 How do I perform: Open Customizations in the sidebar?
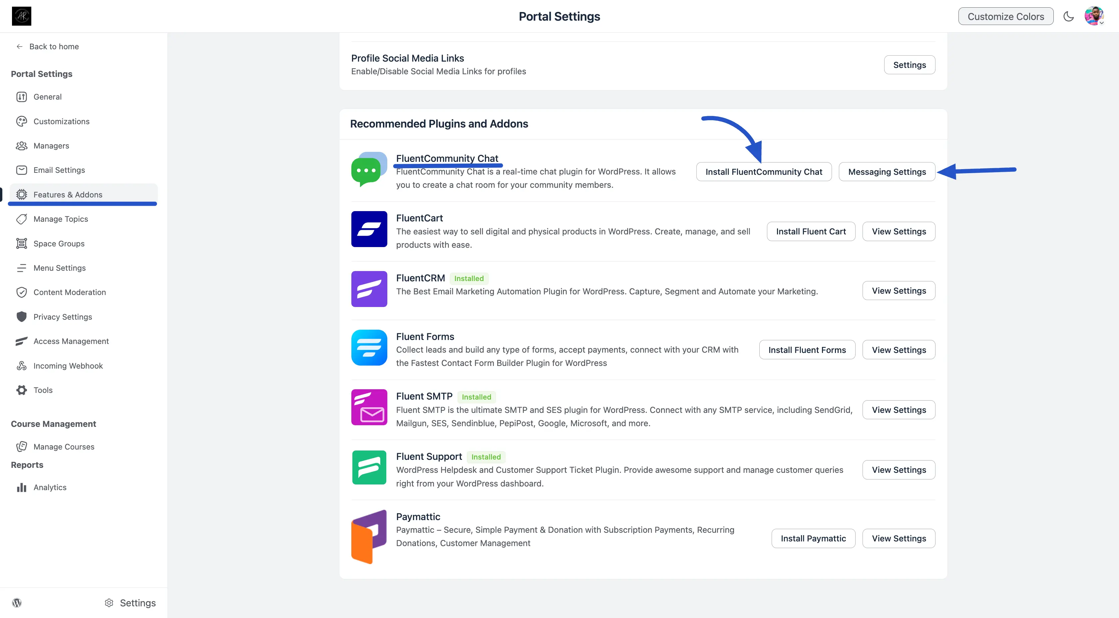(83, 121)
